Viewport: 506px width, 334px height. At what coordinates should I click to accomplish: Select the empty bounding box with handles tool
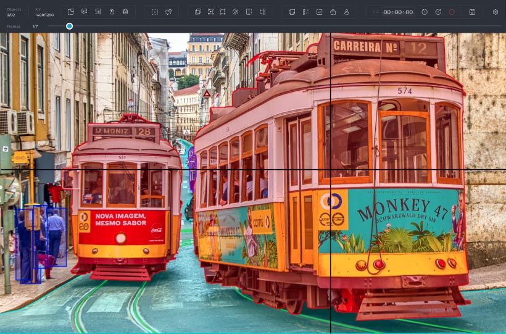pos(223,12)
